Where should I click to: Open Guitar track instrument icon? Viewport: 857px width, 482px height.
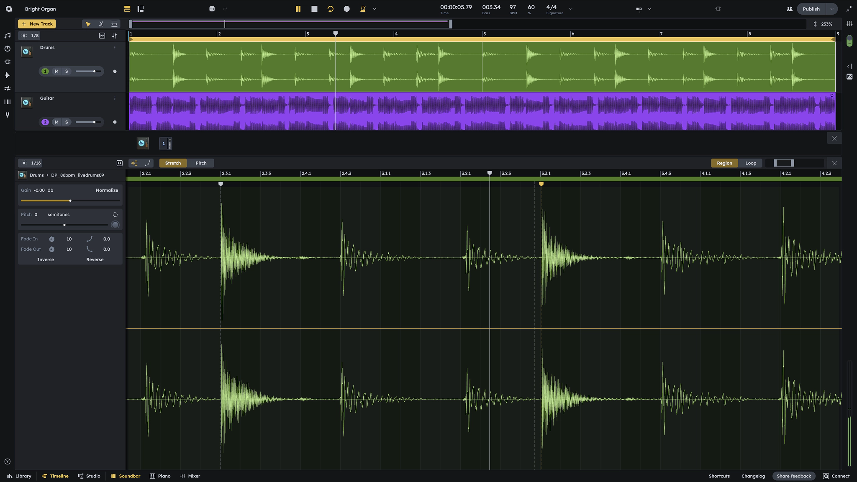[x=26, y=103]
